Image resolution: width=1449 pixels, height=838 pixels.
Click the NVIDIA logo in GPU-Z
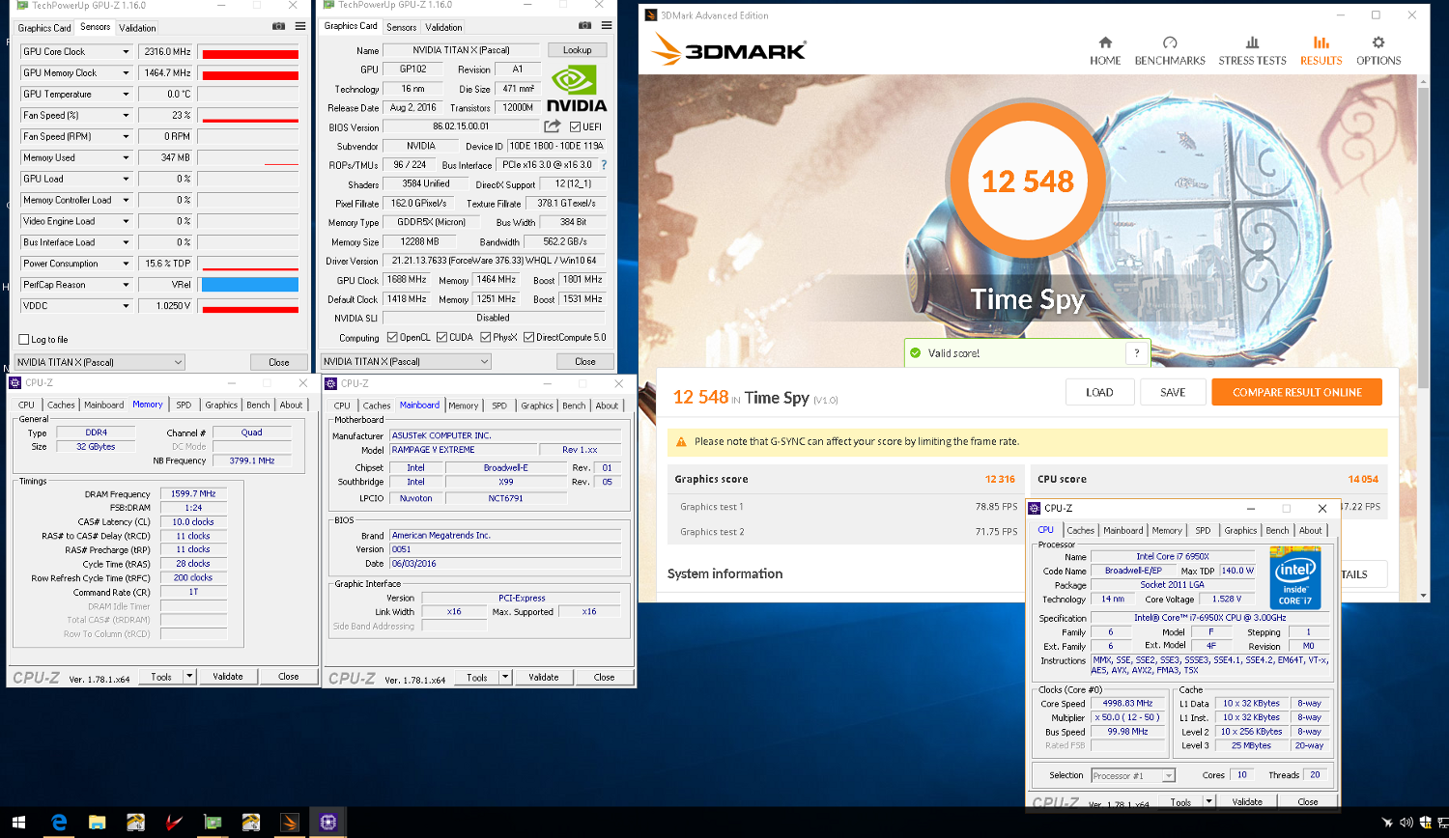[x=577, y=89]
